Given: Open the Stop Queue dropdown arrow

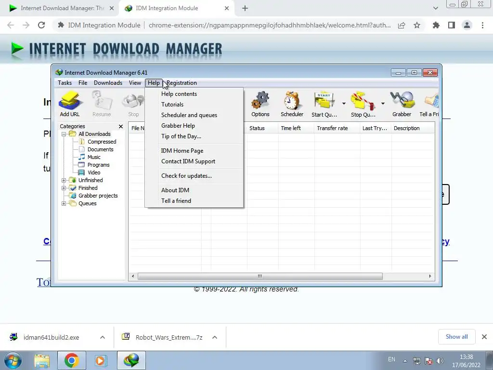Looking at the screenshot, I should click(x=383, y=104).
